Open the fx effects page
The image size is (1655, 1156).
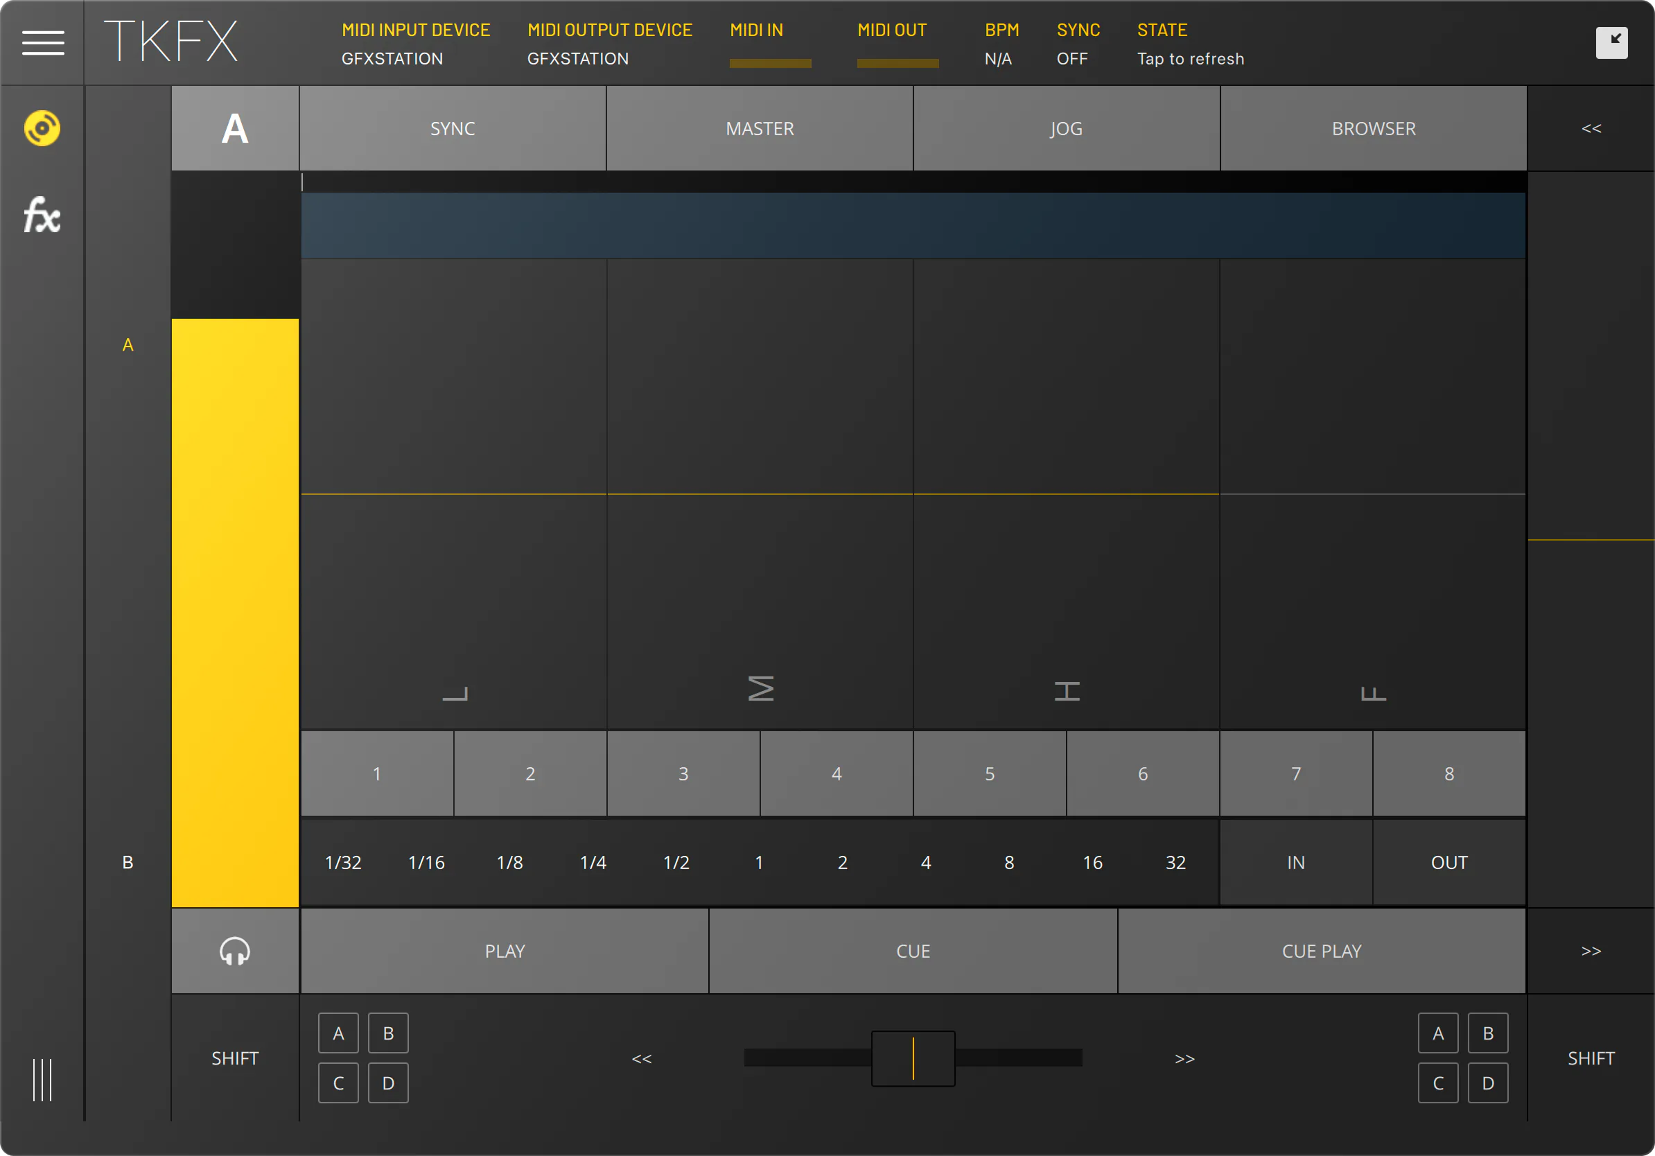42,215
